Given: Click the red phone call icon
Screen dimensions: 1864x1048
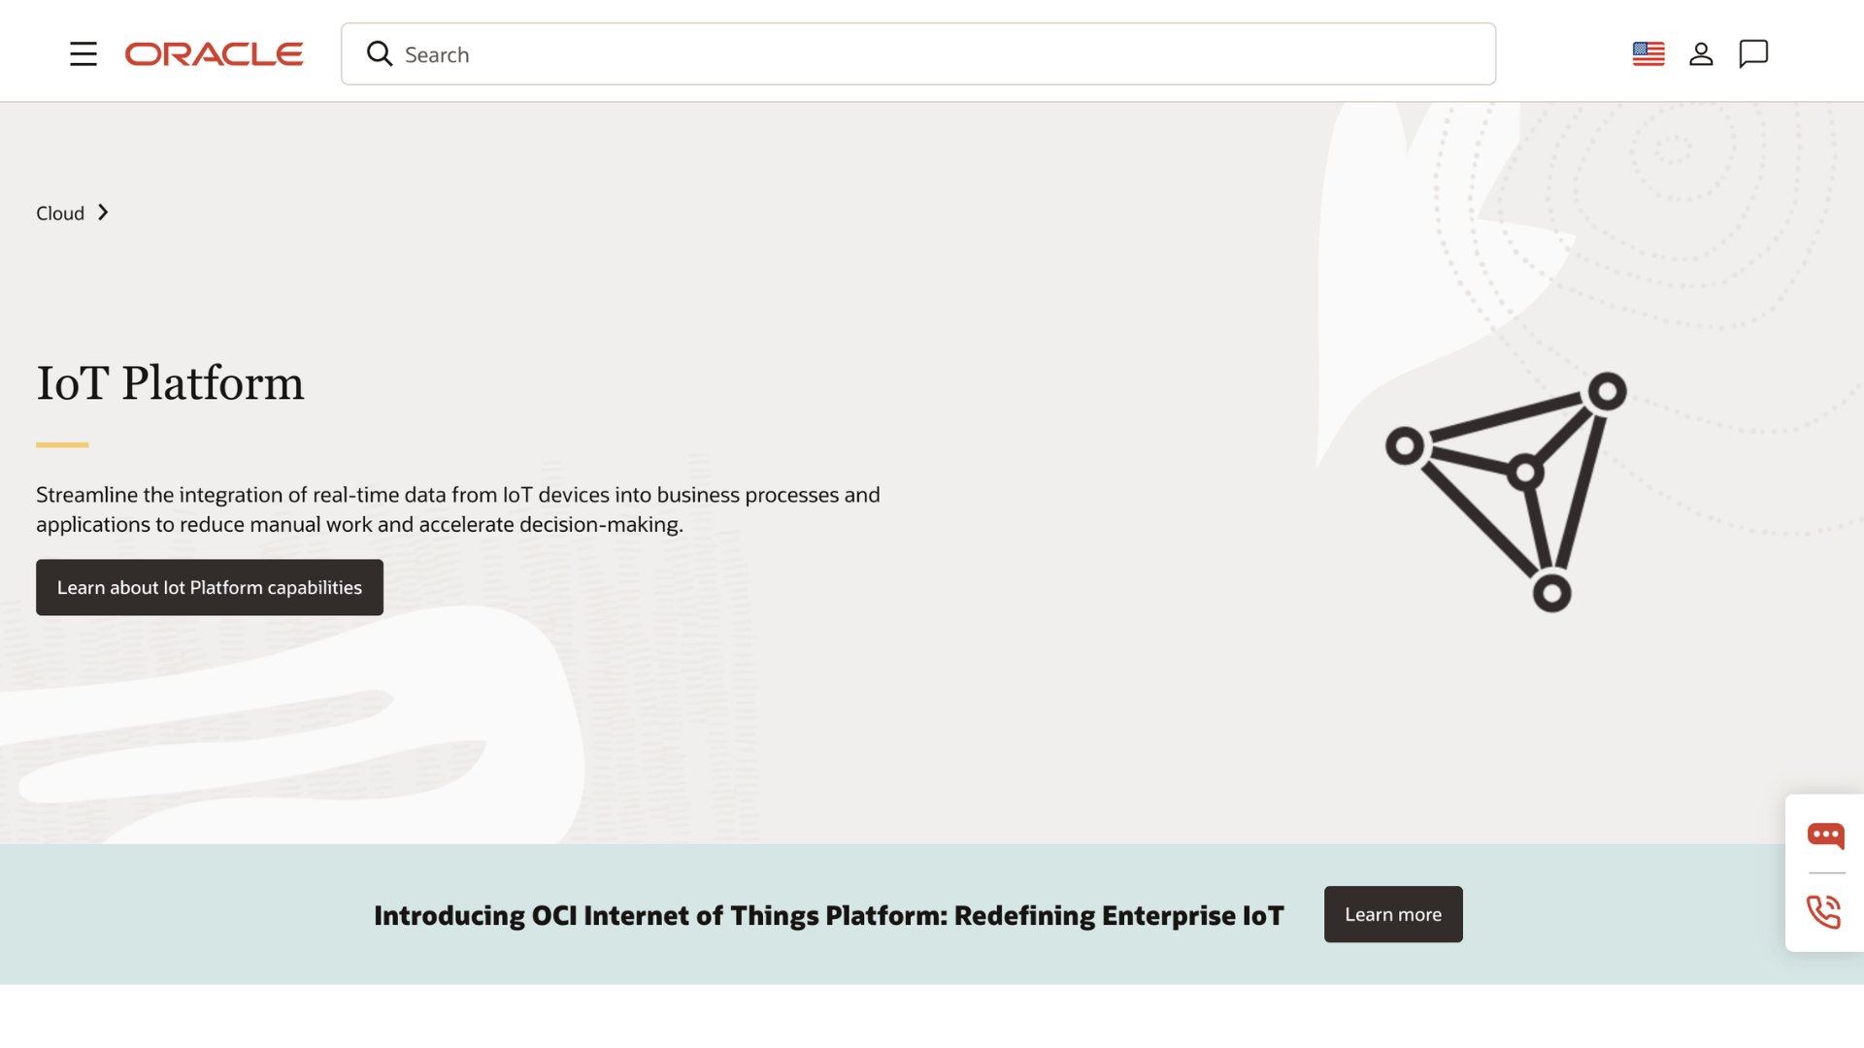Looking at the screenshot, I should (x=1824, y=912).
